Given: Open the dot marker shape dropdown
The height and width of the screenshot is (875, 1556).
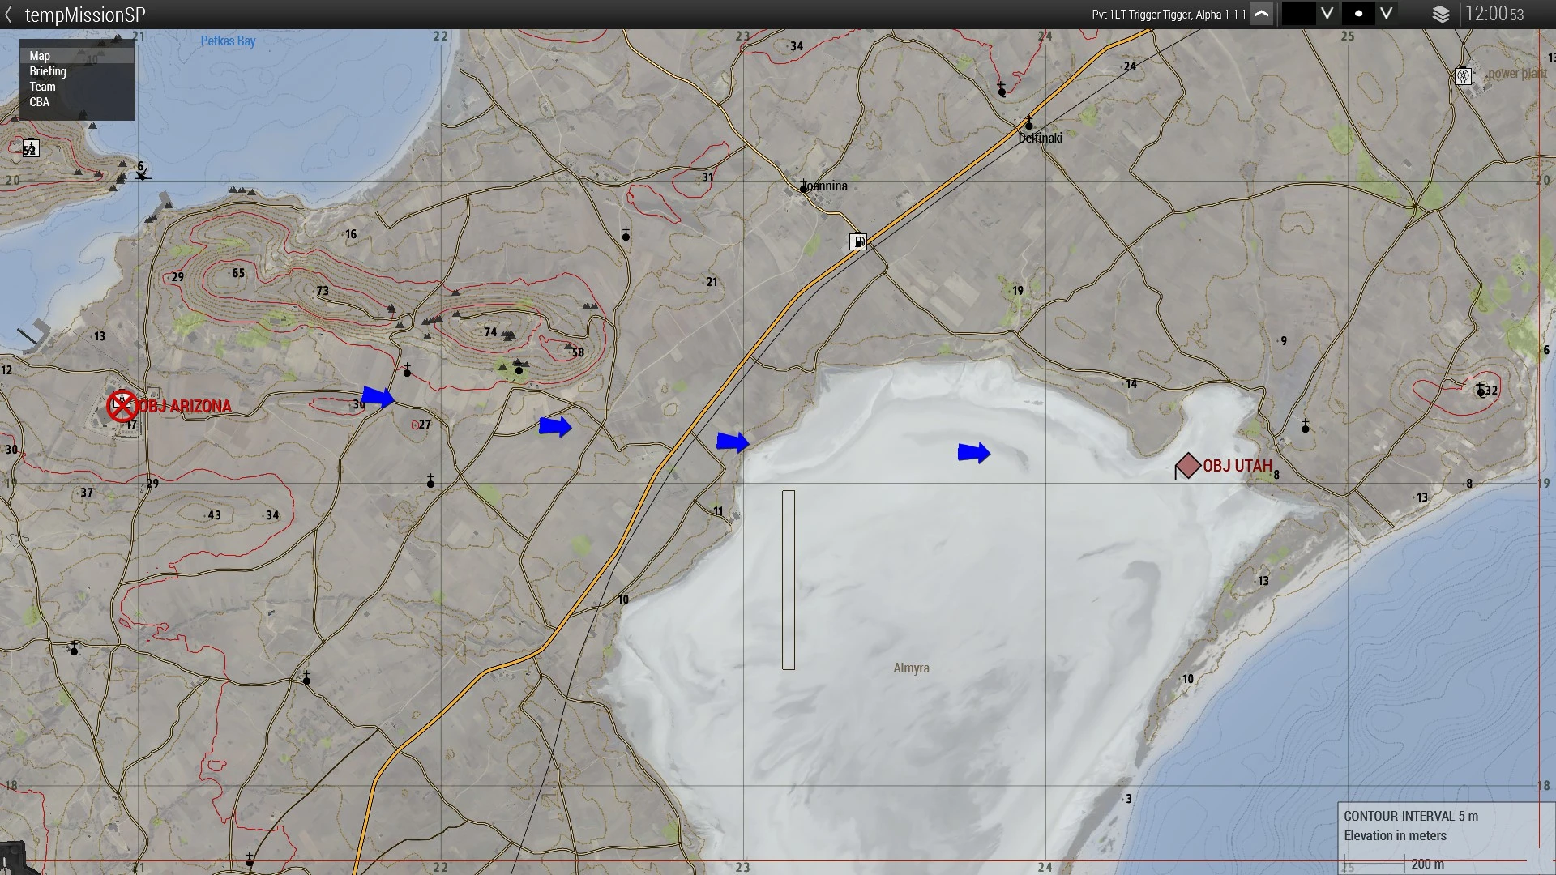Looking at the screenshot, I should pos(1387,15).
